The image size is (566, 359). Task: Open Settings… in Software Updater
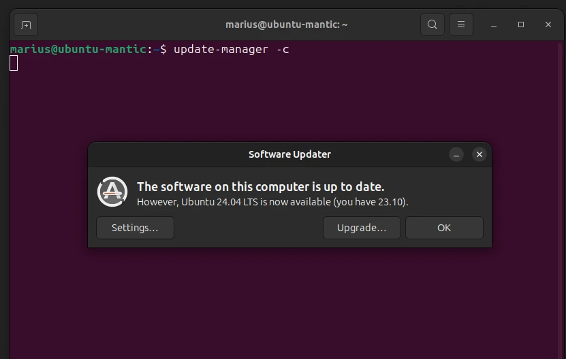tap(135, 228)
